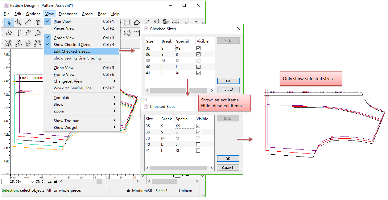The image size is (388, 200).
Task: Select the rectangle drawing tool
Action: point(127,22)
